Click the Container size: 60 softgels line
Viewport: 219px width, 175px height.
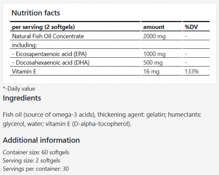click(36, 152)
